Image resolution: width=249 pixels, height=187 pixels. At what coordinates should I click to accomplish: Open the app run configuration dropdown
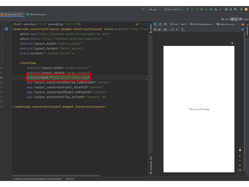click(x=154, y=10)
